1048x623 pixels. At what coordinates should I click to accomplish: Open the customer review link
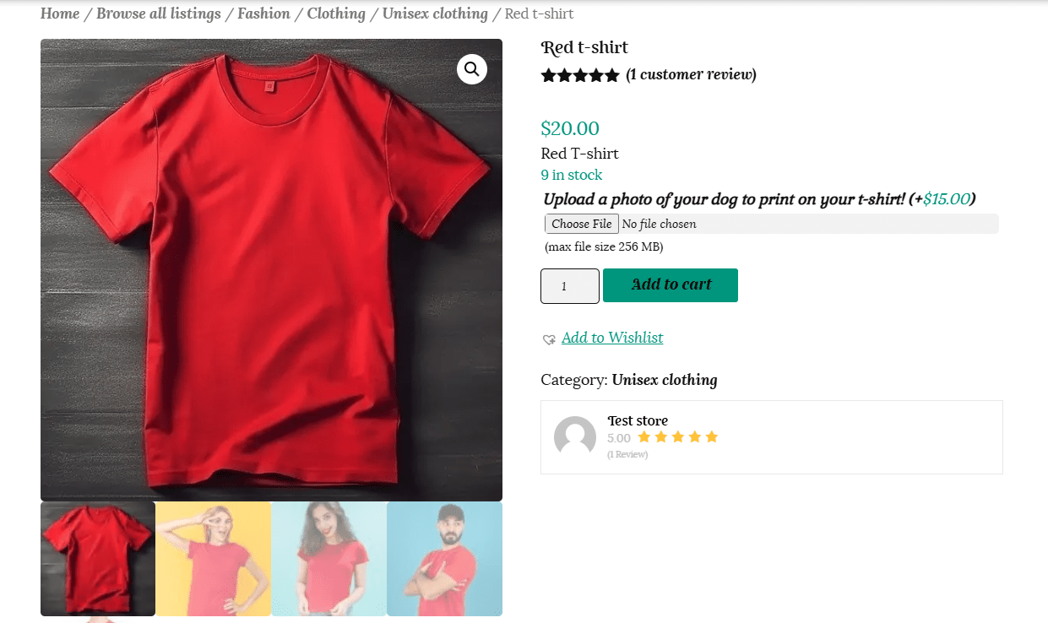pos(691,74)
